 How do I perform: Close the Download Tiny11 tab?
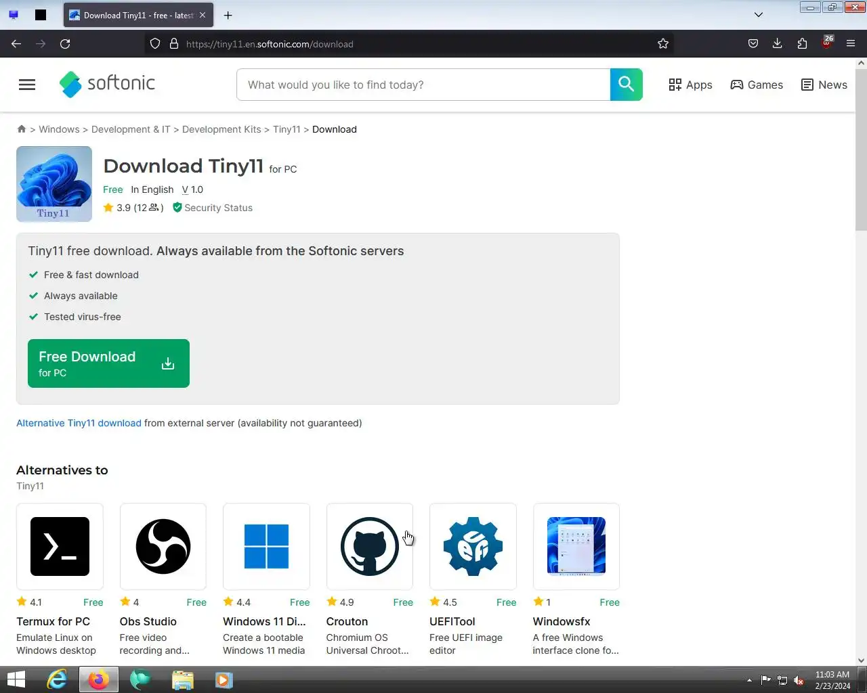pyautogui.click(x=203, y=15)
